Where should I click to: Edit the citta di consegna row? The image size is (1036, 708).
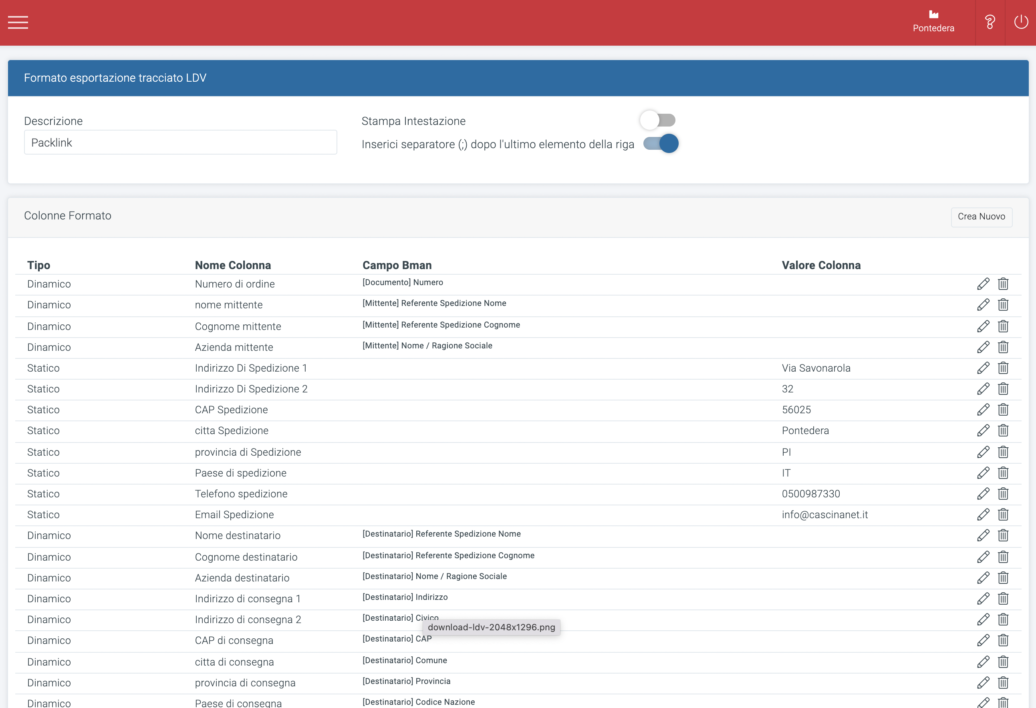[983, 662]
